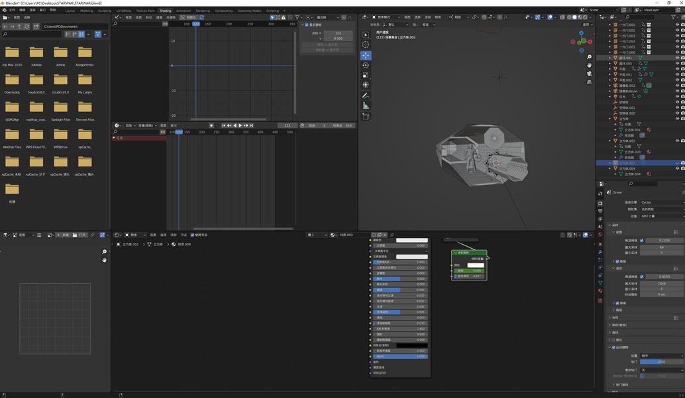Open the Material properties tab icon
Image resolution: width=685 pixels, height=398 pixels.
pos(600,291)
